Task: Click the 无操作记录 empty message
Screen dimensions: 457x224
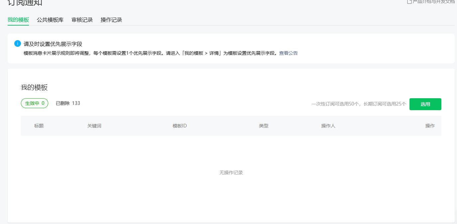Action: 231,173
